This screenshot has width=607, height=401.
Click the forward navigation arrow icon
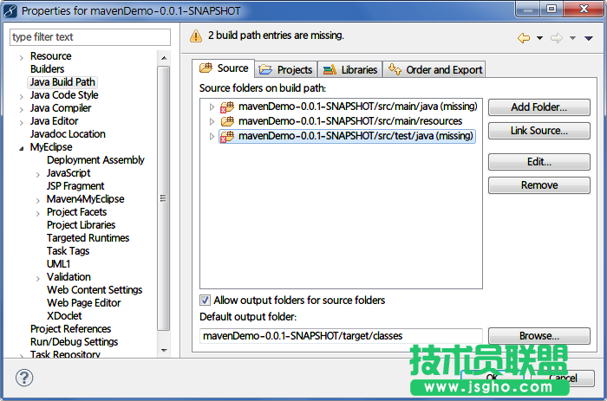click(x=557, y=38)
